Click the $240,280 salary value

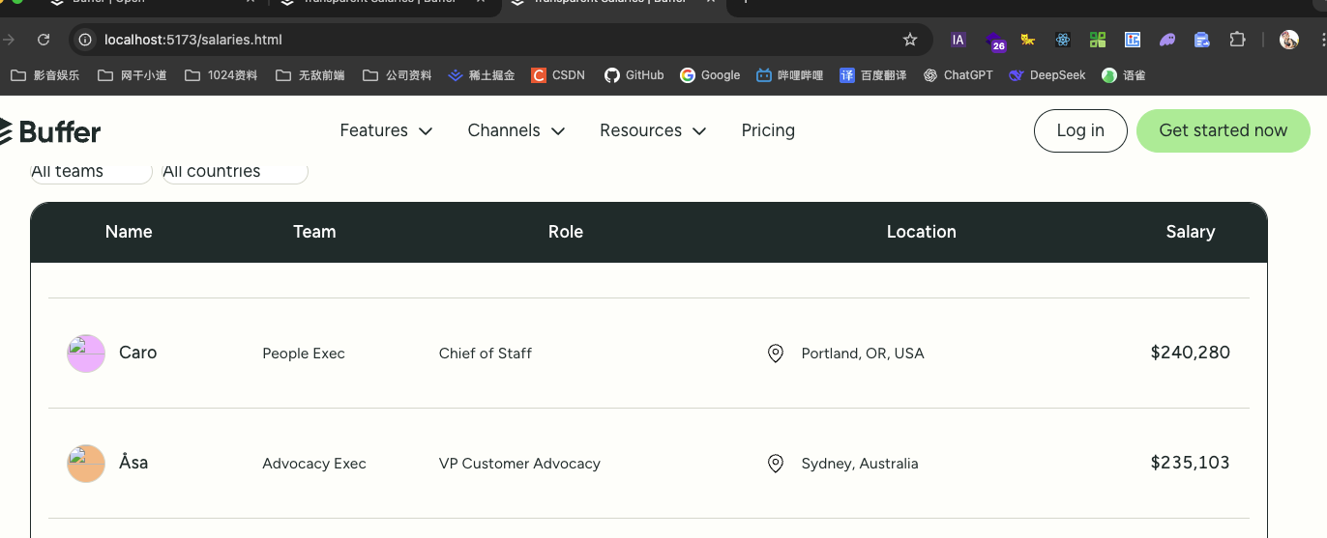pos(1191,353)
